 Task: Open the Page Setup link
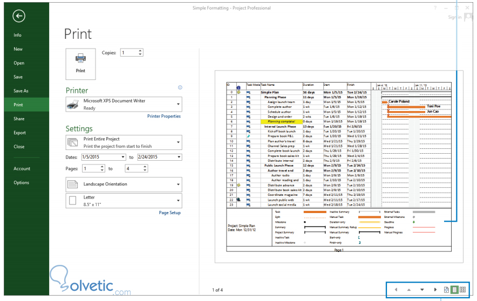170,213
